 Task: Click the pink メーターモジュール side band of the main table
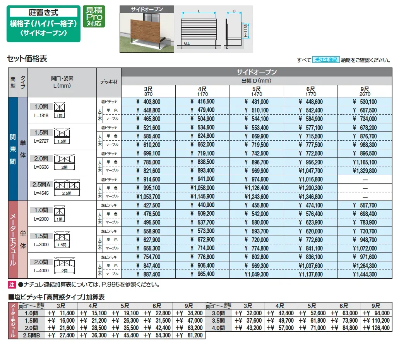[13, 240]
